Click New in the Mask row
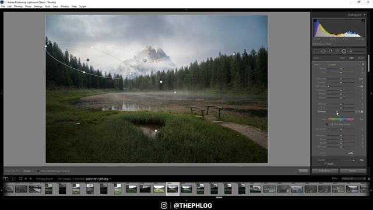This screenshot has width=373, height=210. coord(343,58)
